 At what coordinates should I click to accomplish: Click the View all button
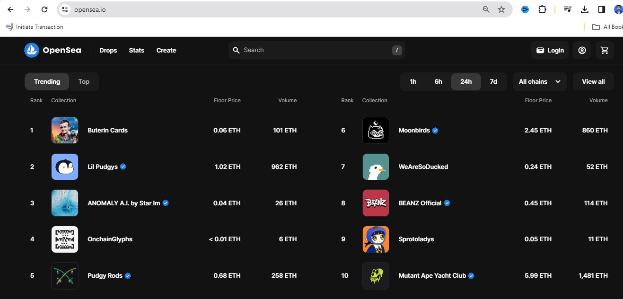coord(593,81)
